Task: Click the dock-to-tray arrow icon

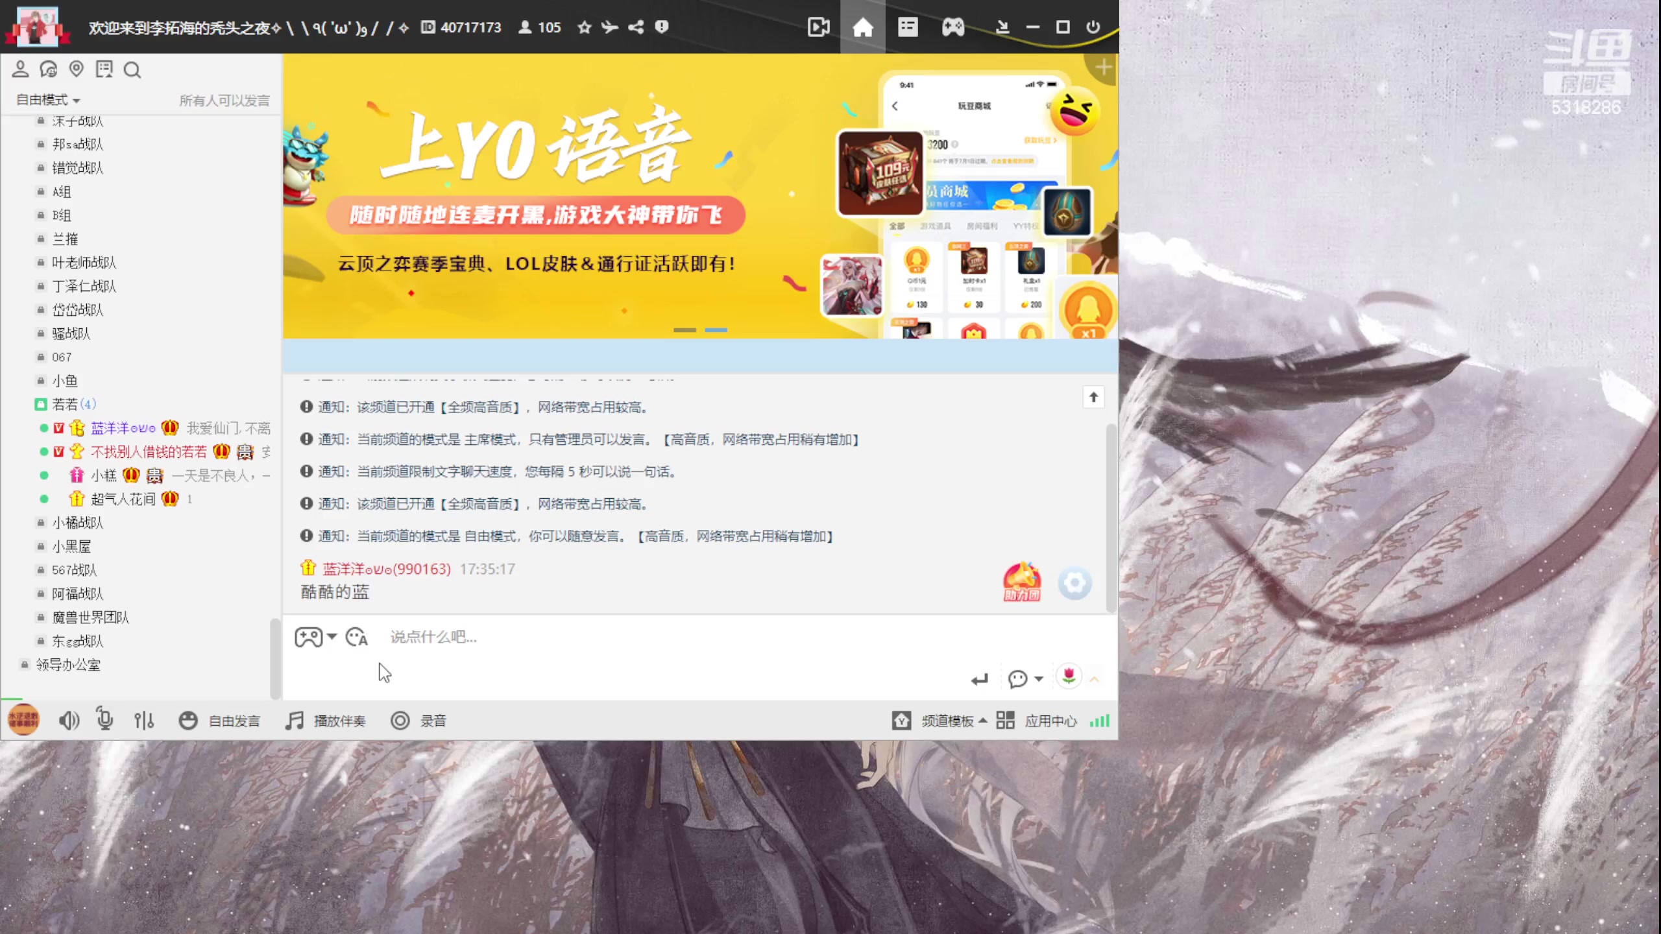Action: click(1002, 27)
